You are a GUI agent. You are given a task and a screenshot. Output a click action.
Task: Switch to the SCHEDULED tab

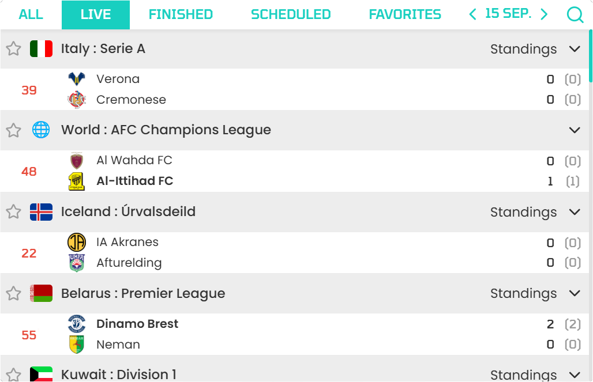[291, 15]
